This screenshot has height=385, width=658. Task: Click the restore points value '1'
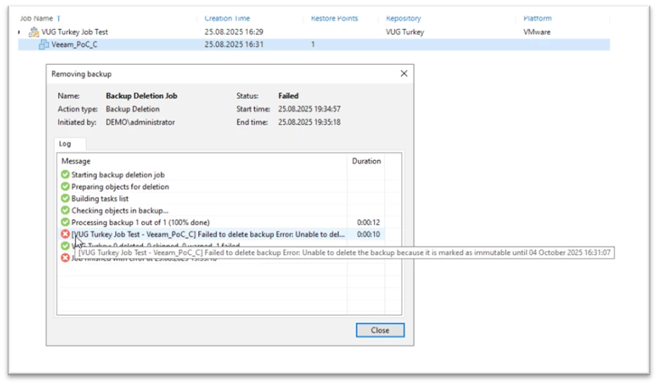pyautogui.click(x=313, y=44)
